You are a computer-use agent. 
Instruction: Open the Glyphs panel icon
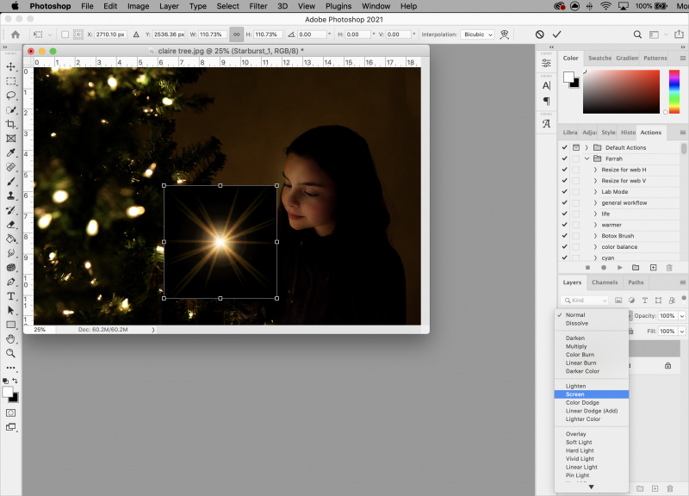click(546, 123)
